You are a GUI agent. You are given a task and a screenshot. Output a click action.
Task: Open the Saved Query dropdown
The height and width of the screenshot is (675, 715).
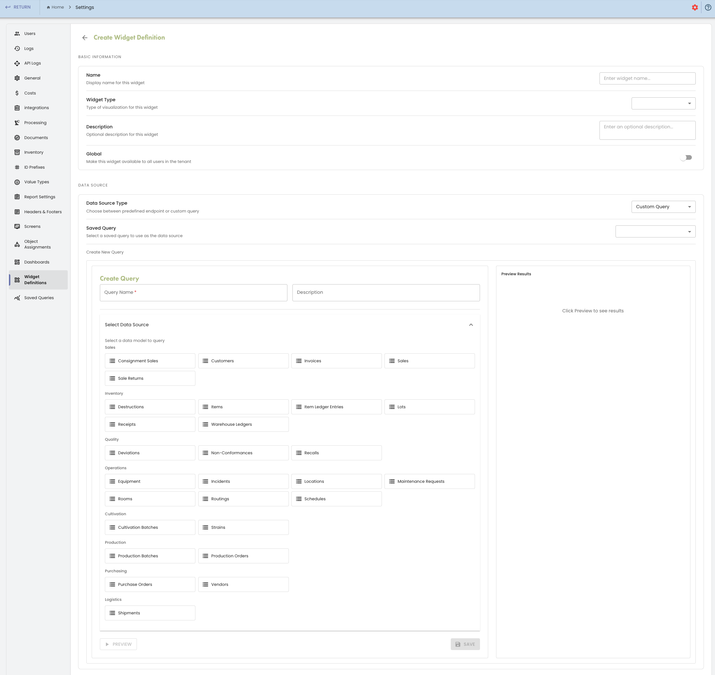point(655,232)
